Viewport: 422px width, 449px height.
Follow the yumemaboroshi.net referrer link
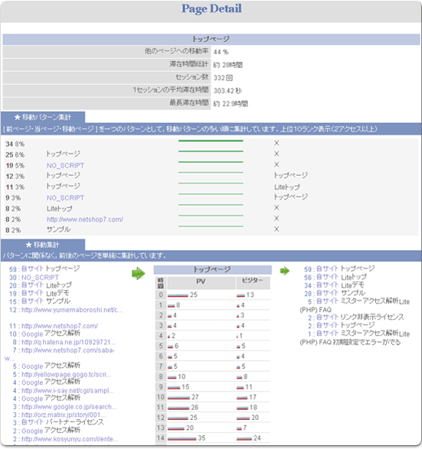[x=72, y=310]
